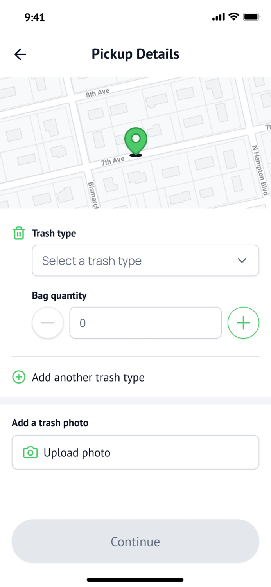Click the Upload photo button
This screenshot has height=587, width=271.
click(135, 452)
